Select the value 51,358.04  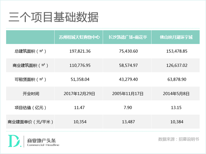(x=80, y=79)
